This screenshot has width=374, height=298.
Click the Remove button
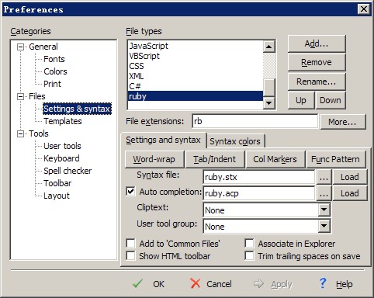click(x=317, y=62)
